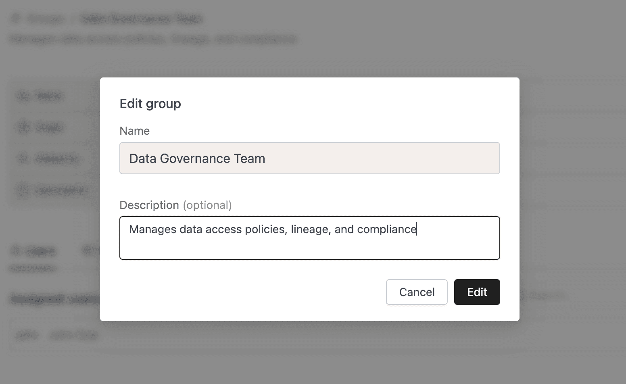Click the '(optional)' hint text
The width and height of the screenshot is (626, 384).
click(207, 205)
